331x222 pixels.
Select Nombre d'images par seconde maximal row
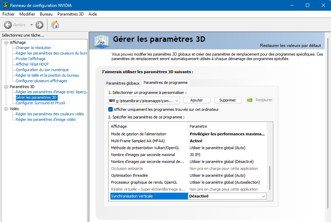[188, 155]
